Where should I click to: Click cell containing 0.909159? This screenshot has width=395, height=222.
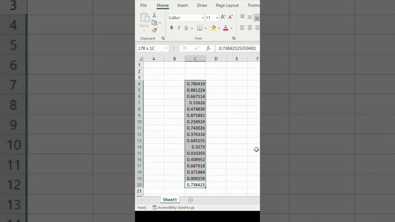(195, 178)
